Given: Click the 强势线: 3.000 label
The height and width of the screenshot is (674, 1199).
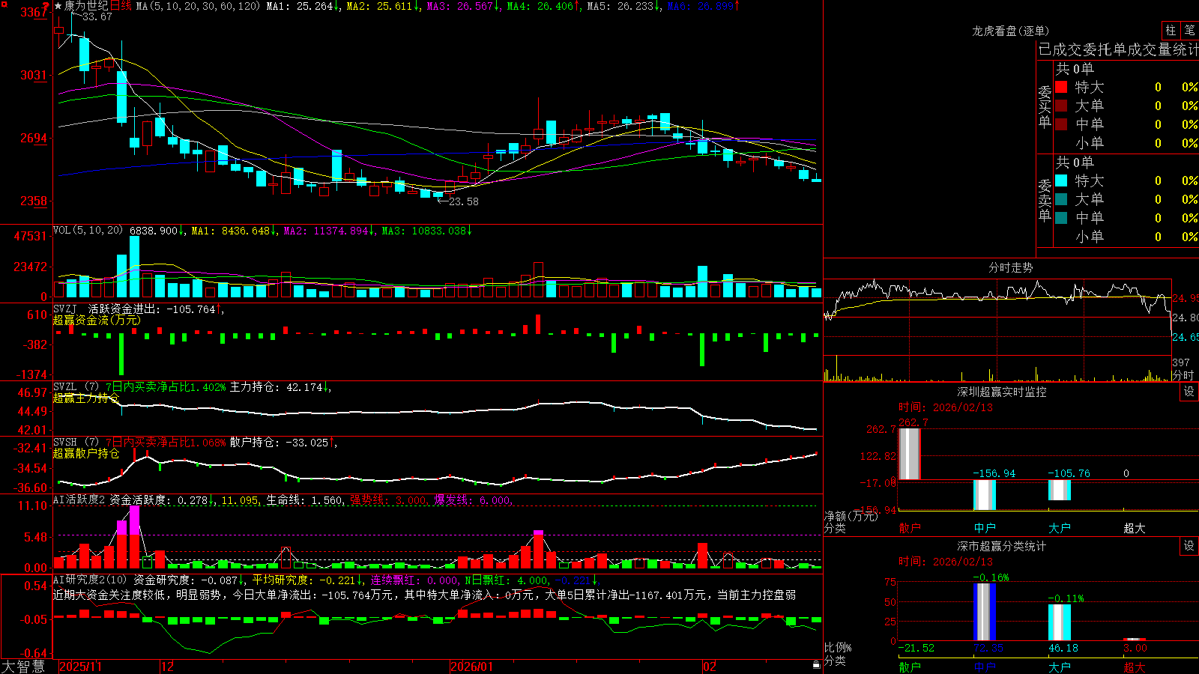Looking at the screenshot, I should tap(389, 500).
